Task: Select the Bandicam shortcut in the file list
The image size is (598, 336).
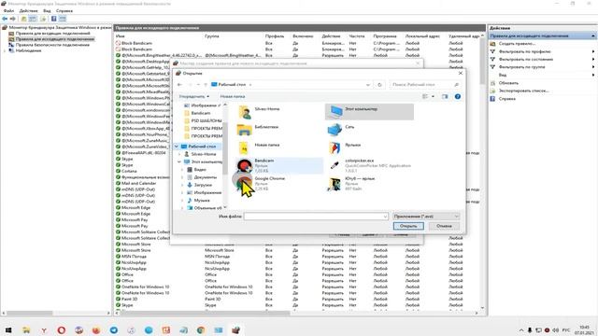Action: (x=279, y=166)
